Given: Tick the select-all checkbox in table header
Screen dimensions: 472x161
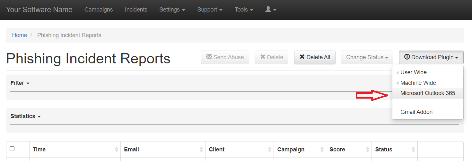Looking at the screenshot, I should tap(12, 149).
